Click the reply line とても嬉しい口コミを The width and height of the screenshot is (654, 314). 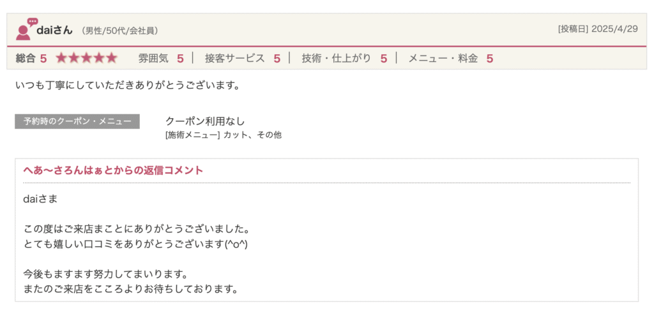(x=135, y=244)
